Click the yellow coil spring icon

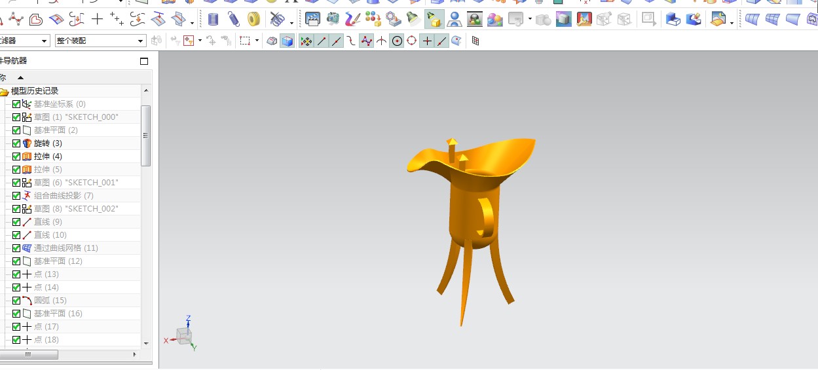tap(254, 20)
